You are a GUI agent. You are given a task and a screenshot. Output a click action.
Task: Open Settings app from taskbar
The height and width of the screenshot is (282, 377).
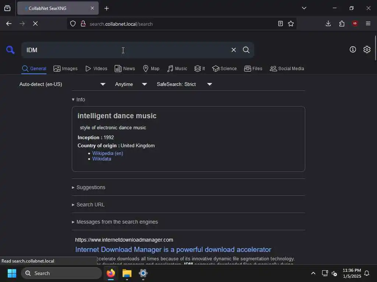143,273
